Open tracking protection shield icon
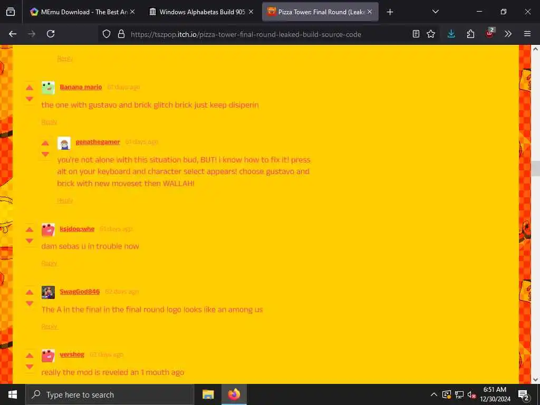Screen dimensions: 540x405 coord(107,34)
